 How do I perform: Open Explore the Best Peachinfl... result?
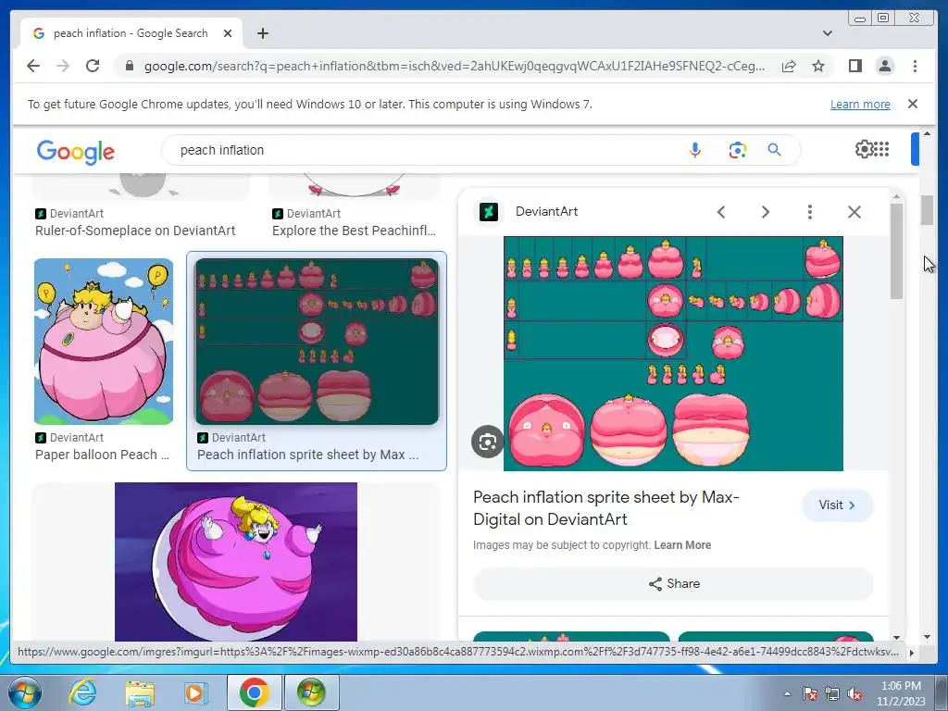(x=354, y=231)
